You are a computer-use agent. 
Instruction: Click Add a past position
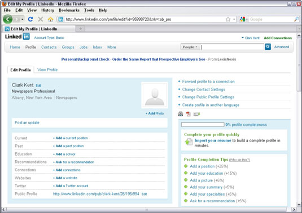point(68,146)
